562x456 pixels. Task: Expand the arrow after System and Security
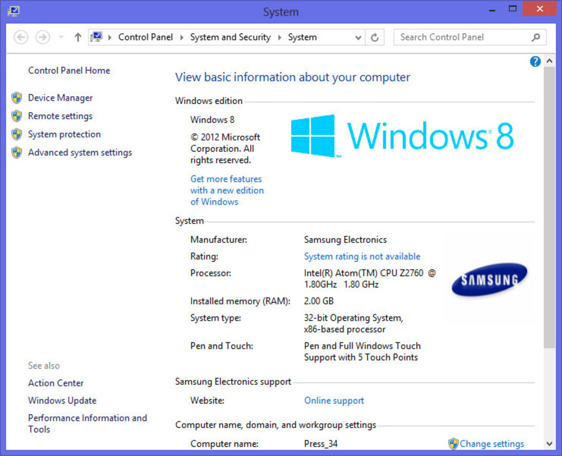tap(280, 38)
